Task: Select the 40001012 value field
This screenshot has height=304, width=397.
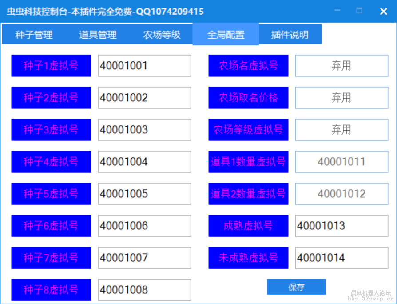Action: [x=341, y=194]
